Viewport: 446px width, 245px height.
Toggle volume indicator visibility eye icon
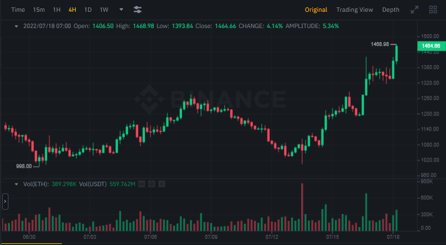click(142, 184)
